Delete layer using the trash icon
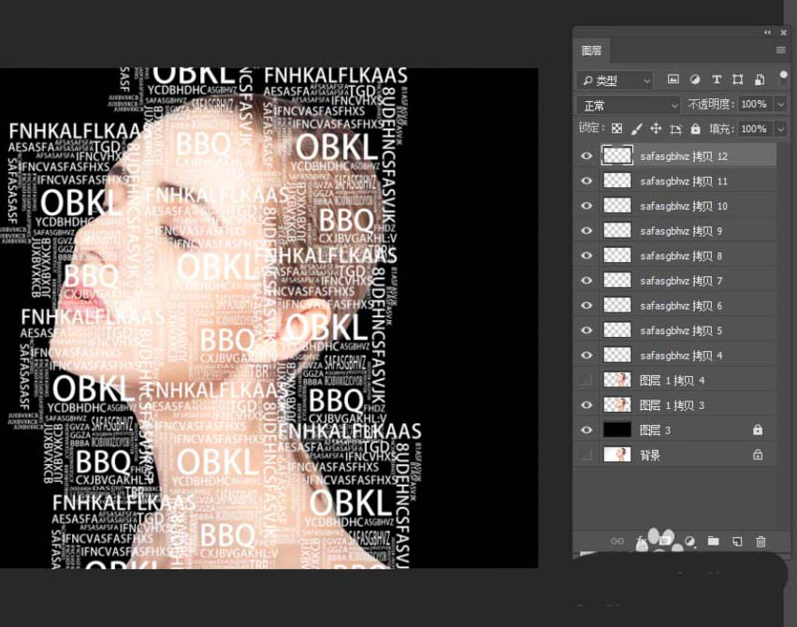The height and width of the screenshot is (627, 797). click(x=761, y=541)
